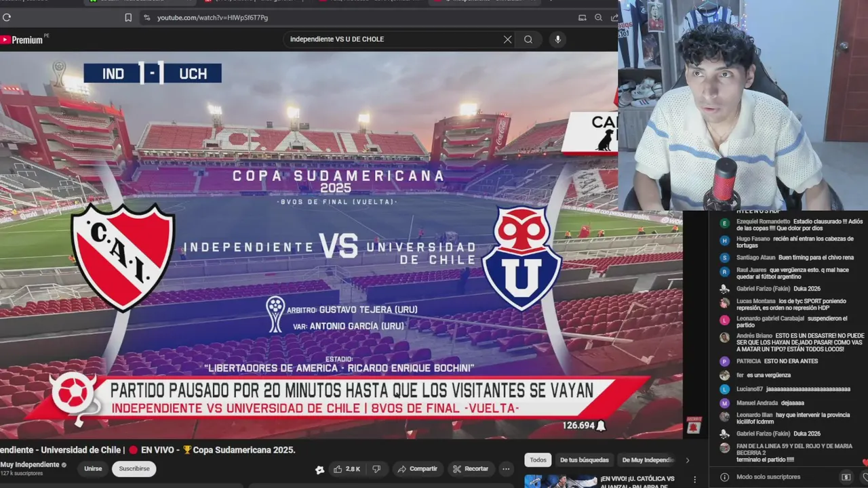The width and height of the screenshot is (868, 488).
Task: Clear the search text with the X
Action: click(x=507, y=39)
